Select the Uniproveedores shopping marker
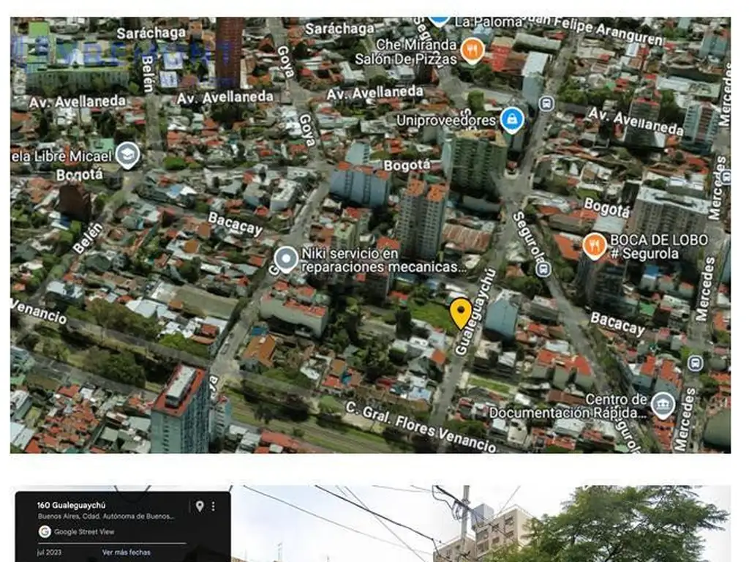The height and width of the screenshot is (562, 749). (x=512, y=119)
